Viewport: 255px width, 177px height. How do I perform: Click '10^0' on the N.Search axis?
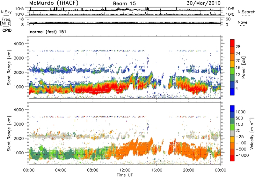[230, 14]
